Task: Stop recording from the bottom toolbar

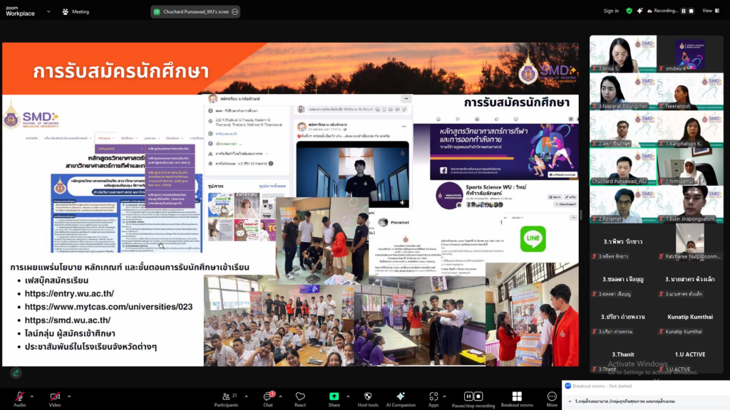Action: pos(478,396)
